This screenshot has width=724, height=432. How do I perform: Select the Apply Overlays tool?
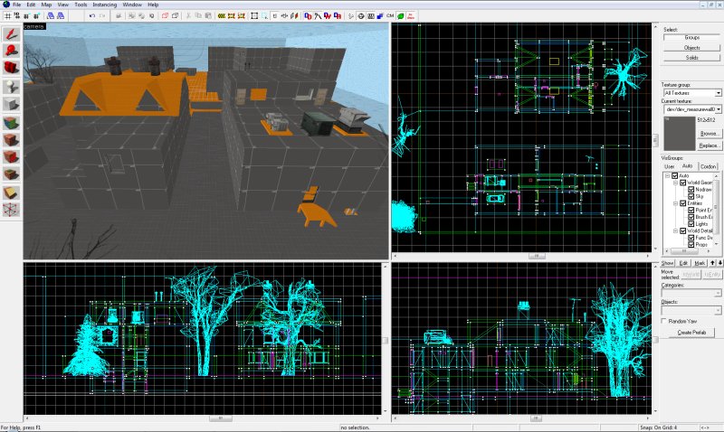click(11, 174)
